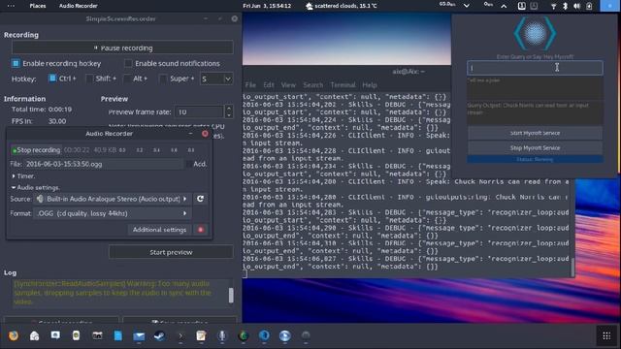This screenshot has width=621, height=349.
Task: Click the Pause recording button
Action: pos(122,48)
